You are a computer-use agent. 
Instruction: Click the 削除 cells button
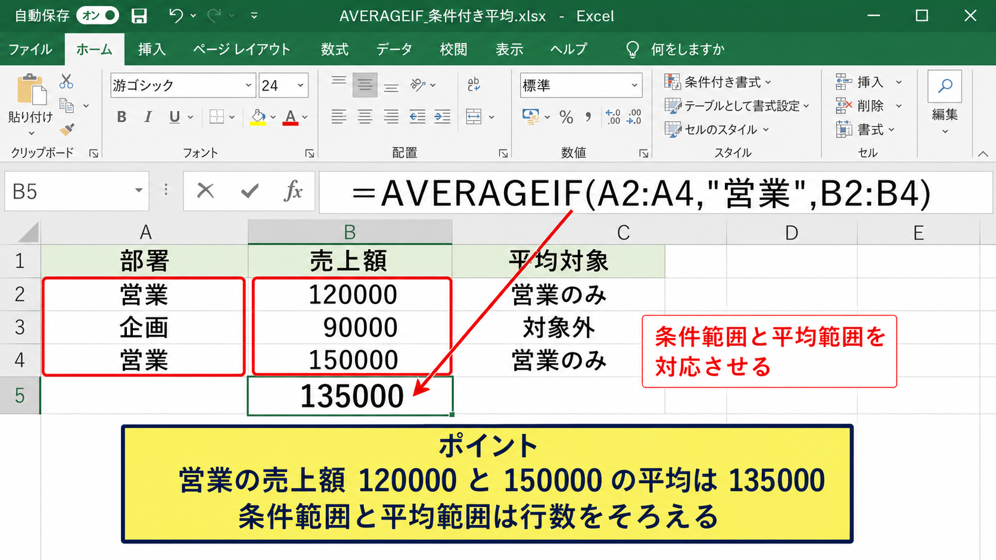point(869,105)
